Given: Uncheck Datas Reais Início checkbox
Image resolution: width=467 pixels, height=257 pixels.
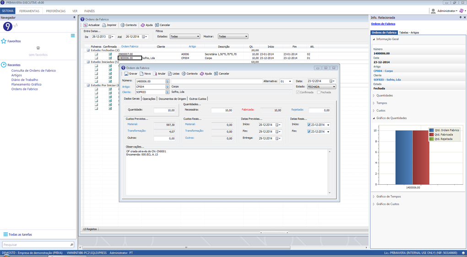Looking at the screenshot, I should tap(309, 125).
